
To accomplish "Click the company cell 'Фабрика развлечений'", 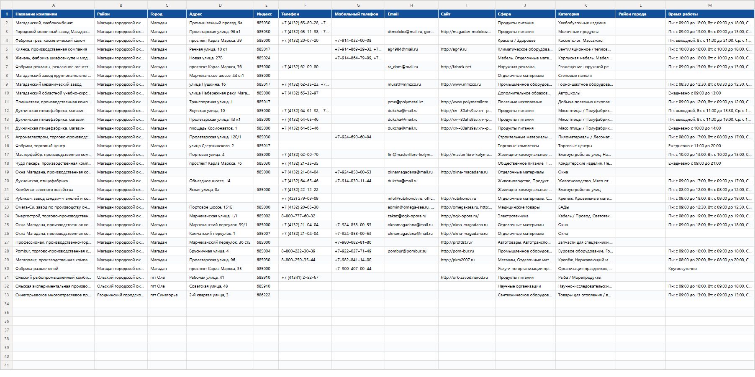I will 54,269.
